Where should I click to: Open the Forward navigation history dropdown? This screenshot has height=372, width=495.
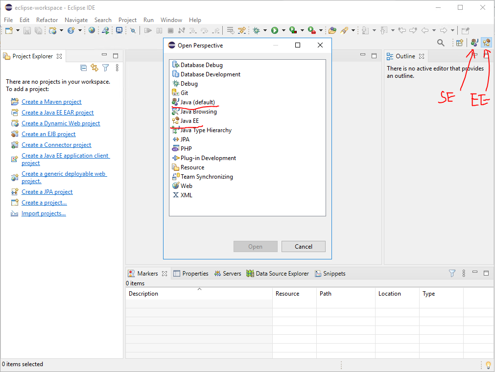452,31
